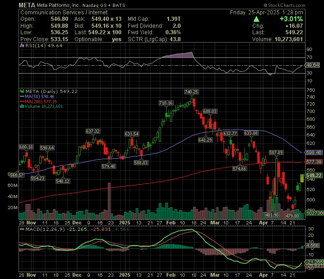Click the 560.57 price label
Screen dimensions: 324x279
point(17,175)
